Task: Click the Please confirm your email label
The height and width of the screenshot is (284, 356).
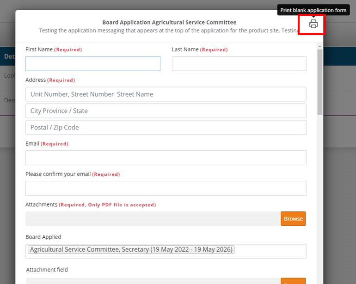Action: [73, 174]
